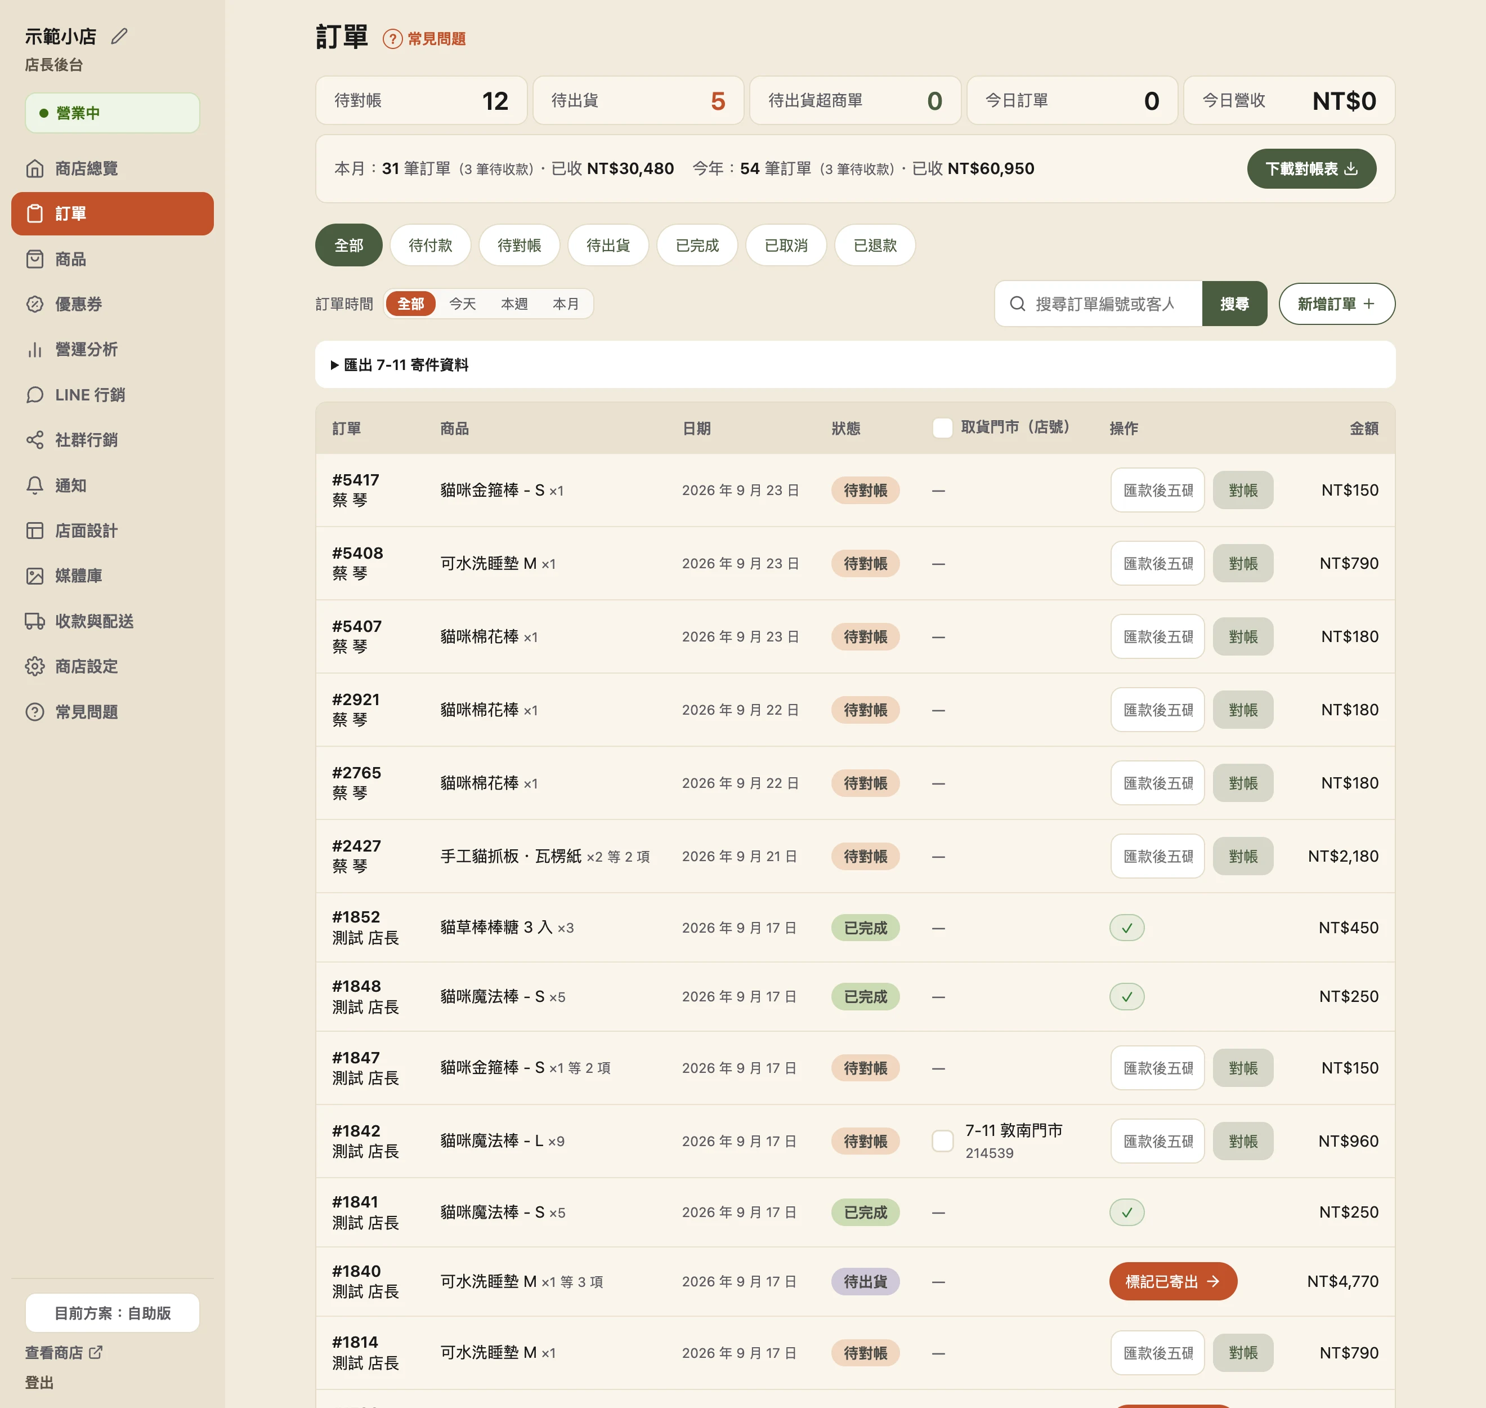Click the question mark icon beside 訂單 title
Image resolution: width=1486 pixels, height=1408 pixels.
point(392,38)
